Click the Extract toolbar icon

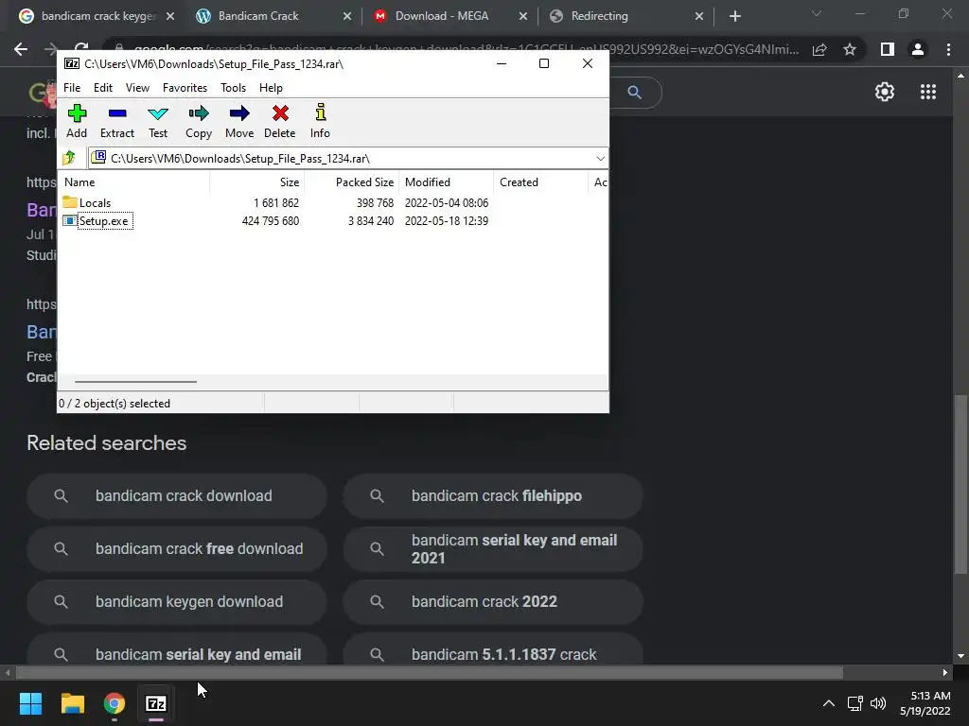(116, 121)
